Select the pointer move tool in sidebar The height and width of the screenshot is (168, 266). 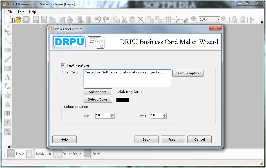pyautogui.click(x=8, y=32)
